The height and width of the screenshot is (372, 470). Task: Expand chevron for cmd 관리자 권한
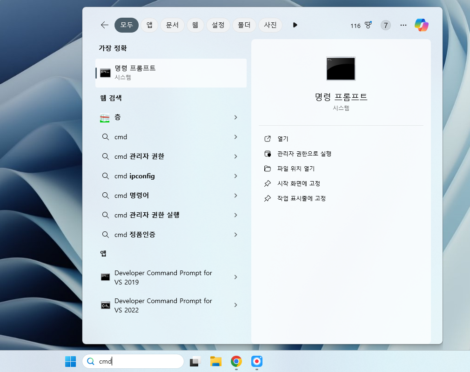click(235, 156)
